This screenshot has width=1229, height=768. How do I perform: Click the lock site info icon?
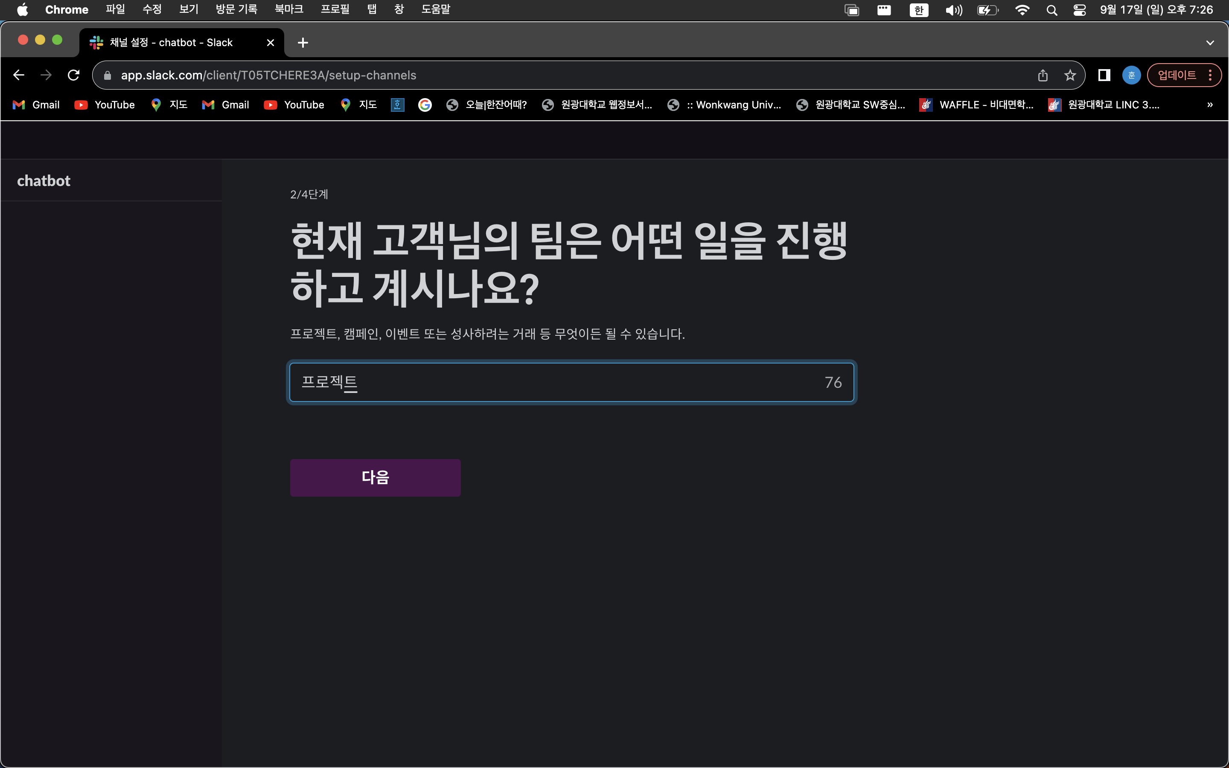[107, 75]
